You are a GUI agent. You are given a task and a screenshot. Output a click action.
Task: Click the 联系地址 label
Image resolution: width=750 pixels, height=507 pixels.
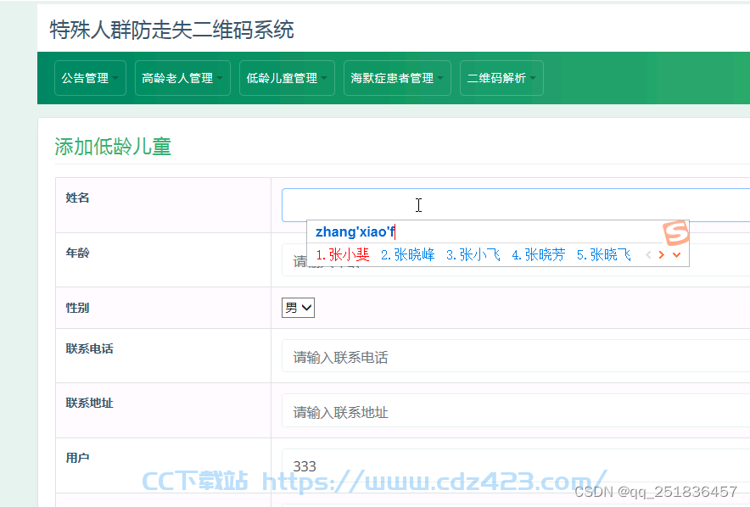(x=89, y=404)
